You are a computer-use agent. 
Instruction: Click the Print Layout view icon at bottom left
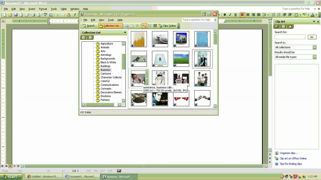[10, 166]
